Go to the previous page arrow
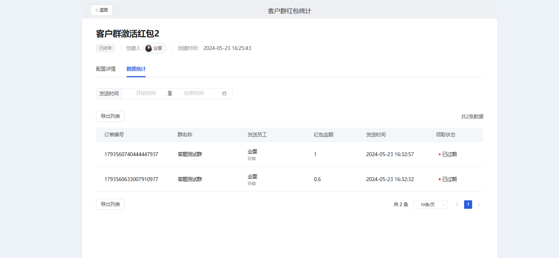This screenshot has width=559, height=258. [x=457, y=205]
